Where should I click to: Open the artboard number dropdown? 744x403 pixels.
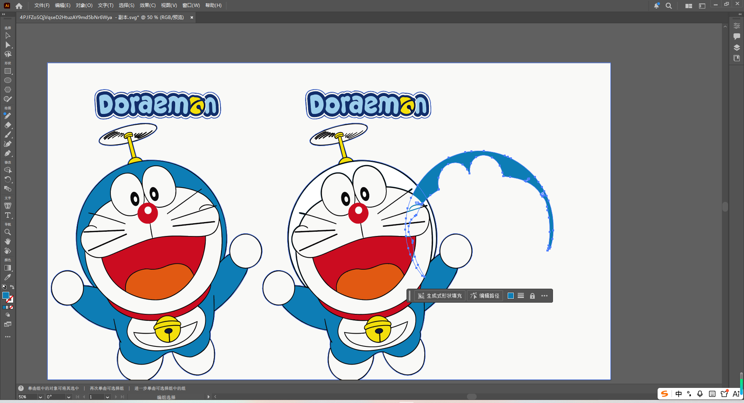[x=107, y=397]
